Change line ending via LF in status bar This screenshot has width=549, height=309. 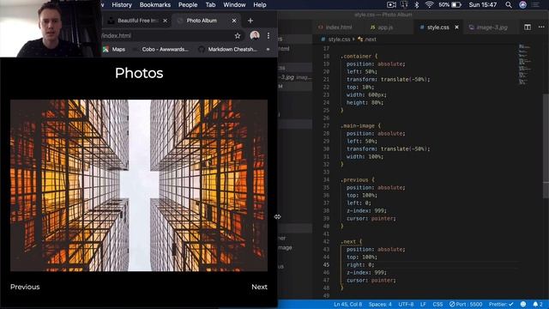click(423, 304)
